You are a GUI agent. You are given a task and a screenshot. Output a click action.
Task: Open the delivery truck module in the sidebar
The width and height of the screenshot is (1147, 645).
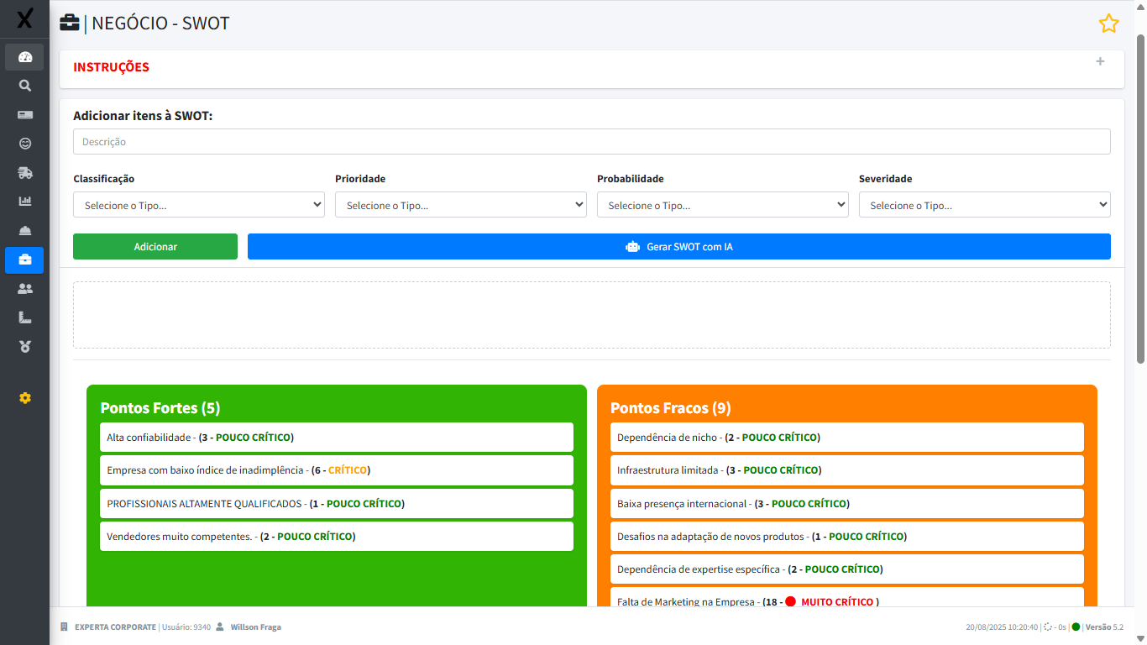[24, 172]
